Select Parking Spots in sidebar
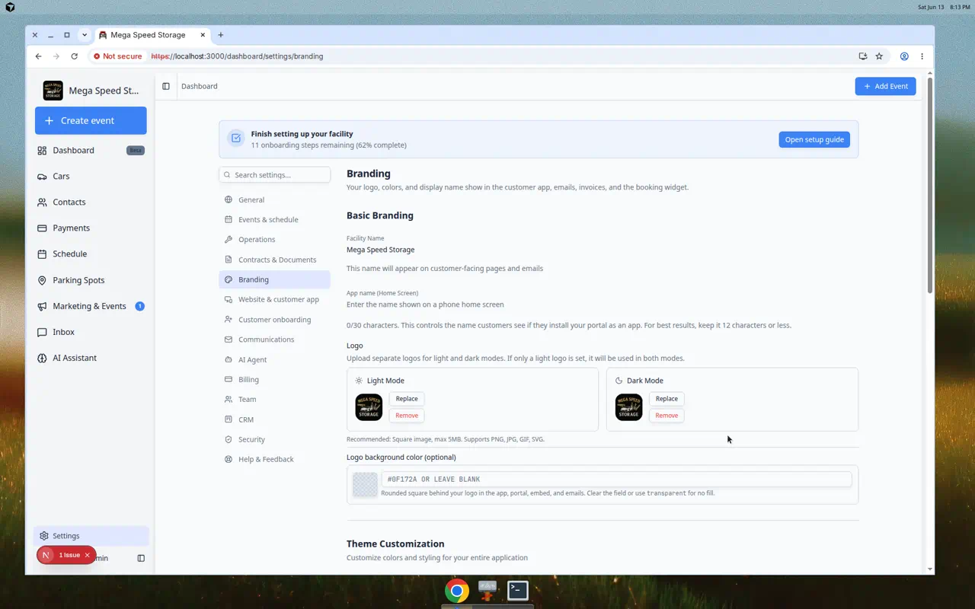 [91, 280]
